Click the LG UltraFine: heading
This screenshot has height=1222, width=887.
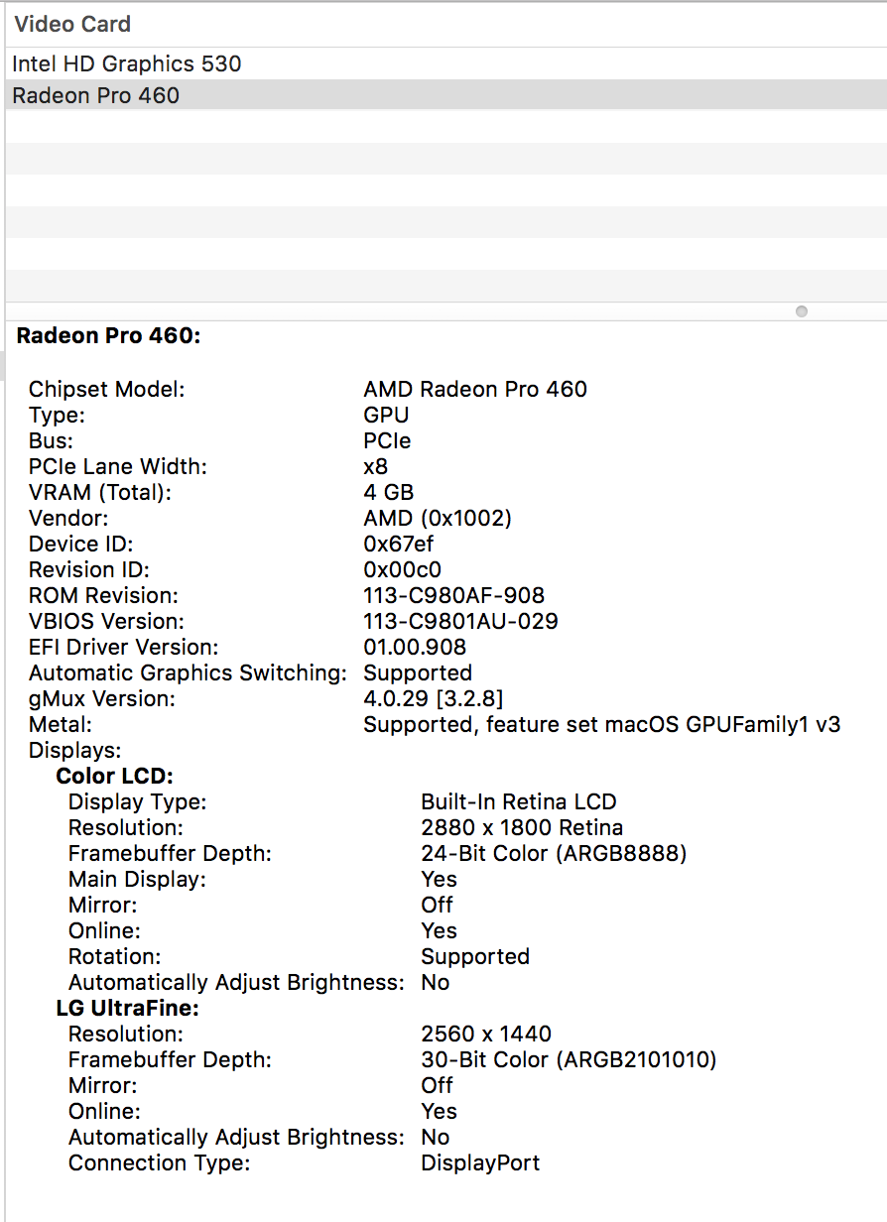[128, 1008]
